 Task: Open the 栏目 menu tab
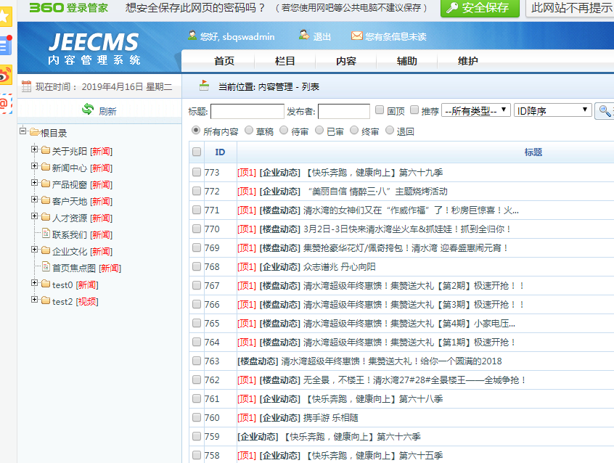click(285, 61)
